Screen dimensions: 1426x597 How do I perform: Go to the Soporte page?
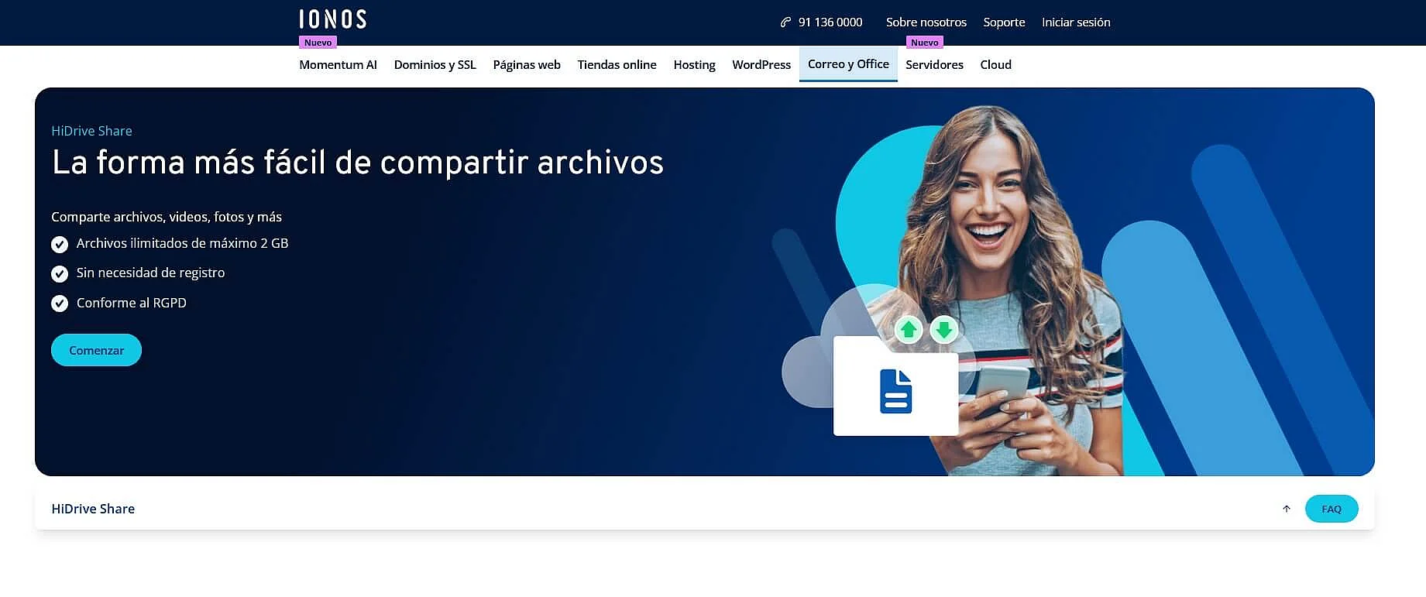[1004, 22]
